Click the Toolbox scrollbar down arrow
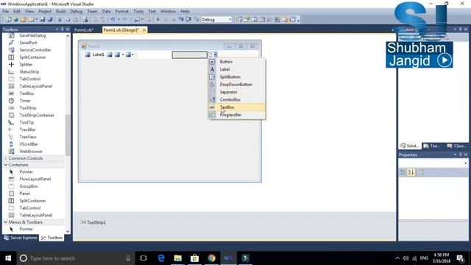Image resolution: width=471 pixels, height=265 pixels. (68, 231)
